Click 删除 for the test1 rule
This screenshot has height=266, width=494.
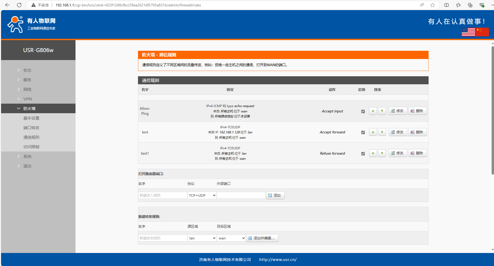417,153
